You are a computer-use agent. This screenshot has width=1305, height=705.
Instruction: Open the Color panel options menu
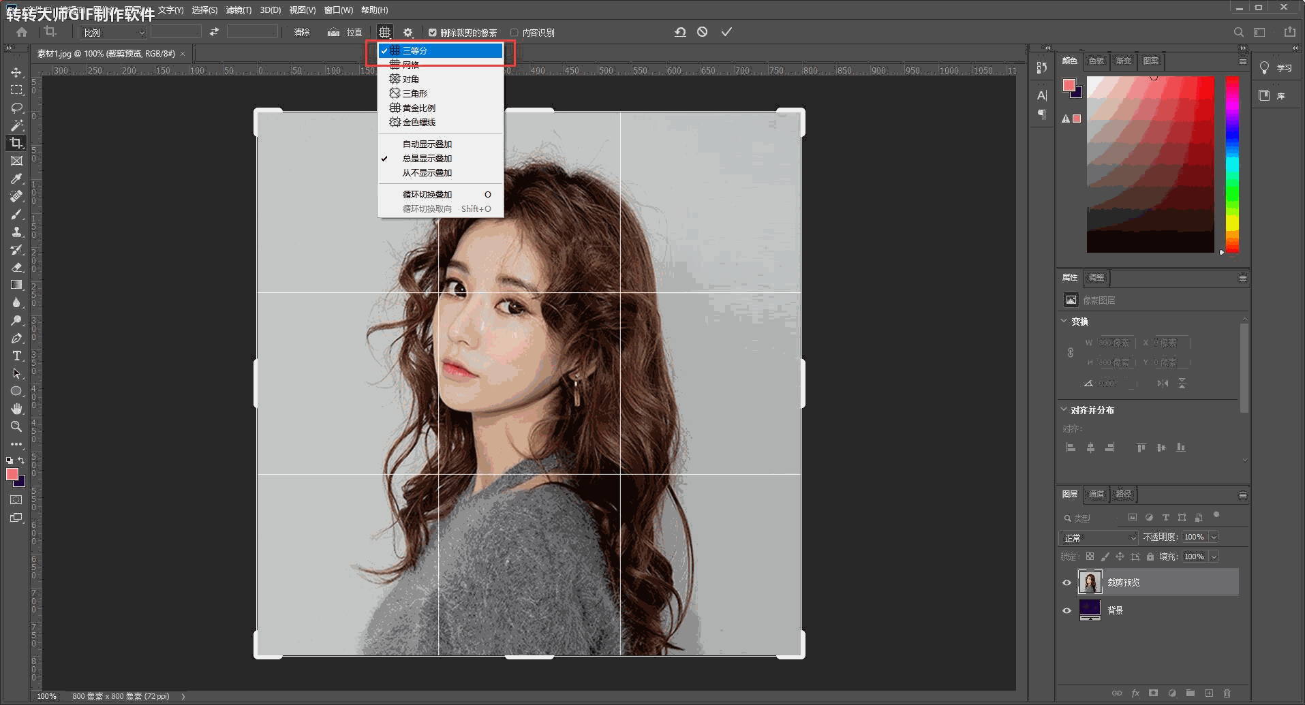1242,61
